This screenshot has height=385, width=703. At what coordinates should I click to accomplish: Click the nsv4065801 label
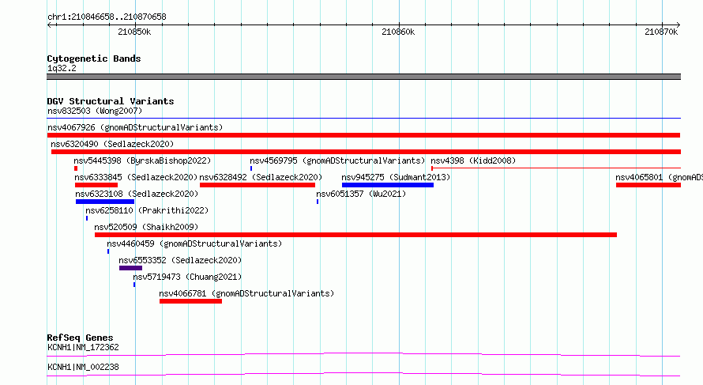[x=659, y=177]
